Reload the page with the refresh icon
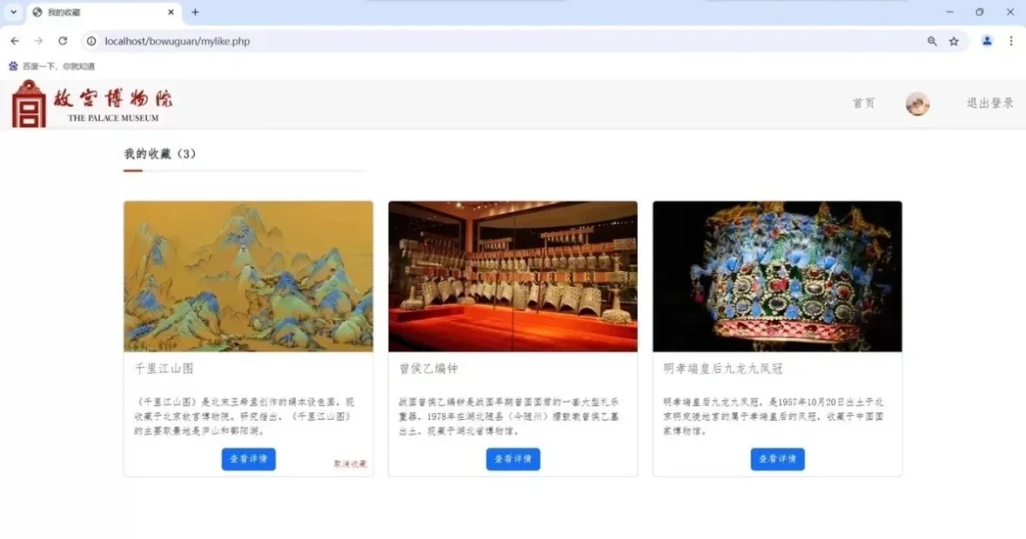The image size is (1026, 539). [x=63, y=41]
